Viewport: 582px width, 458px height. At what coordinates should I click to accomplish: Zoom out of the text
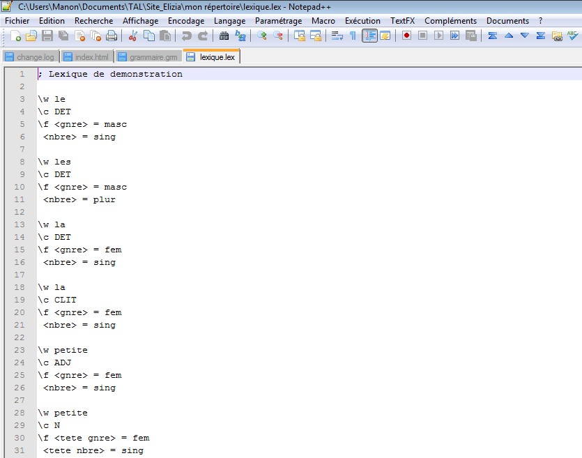[x=278, y=36]
